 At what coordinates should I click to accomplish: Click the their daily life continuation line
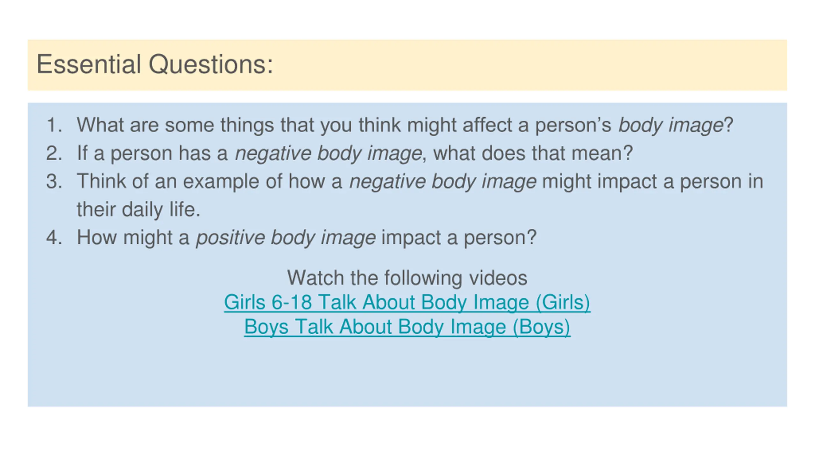(x=138, y=210)
